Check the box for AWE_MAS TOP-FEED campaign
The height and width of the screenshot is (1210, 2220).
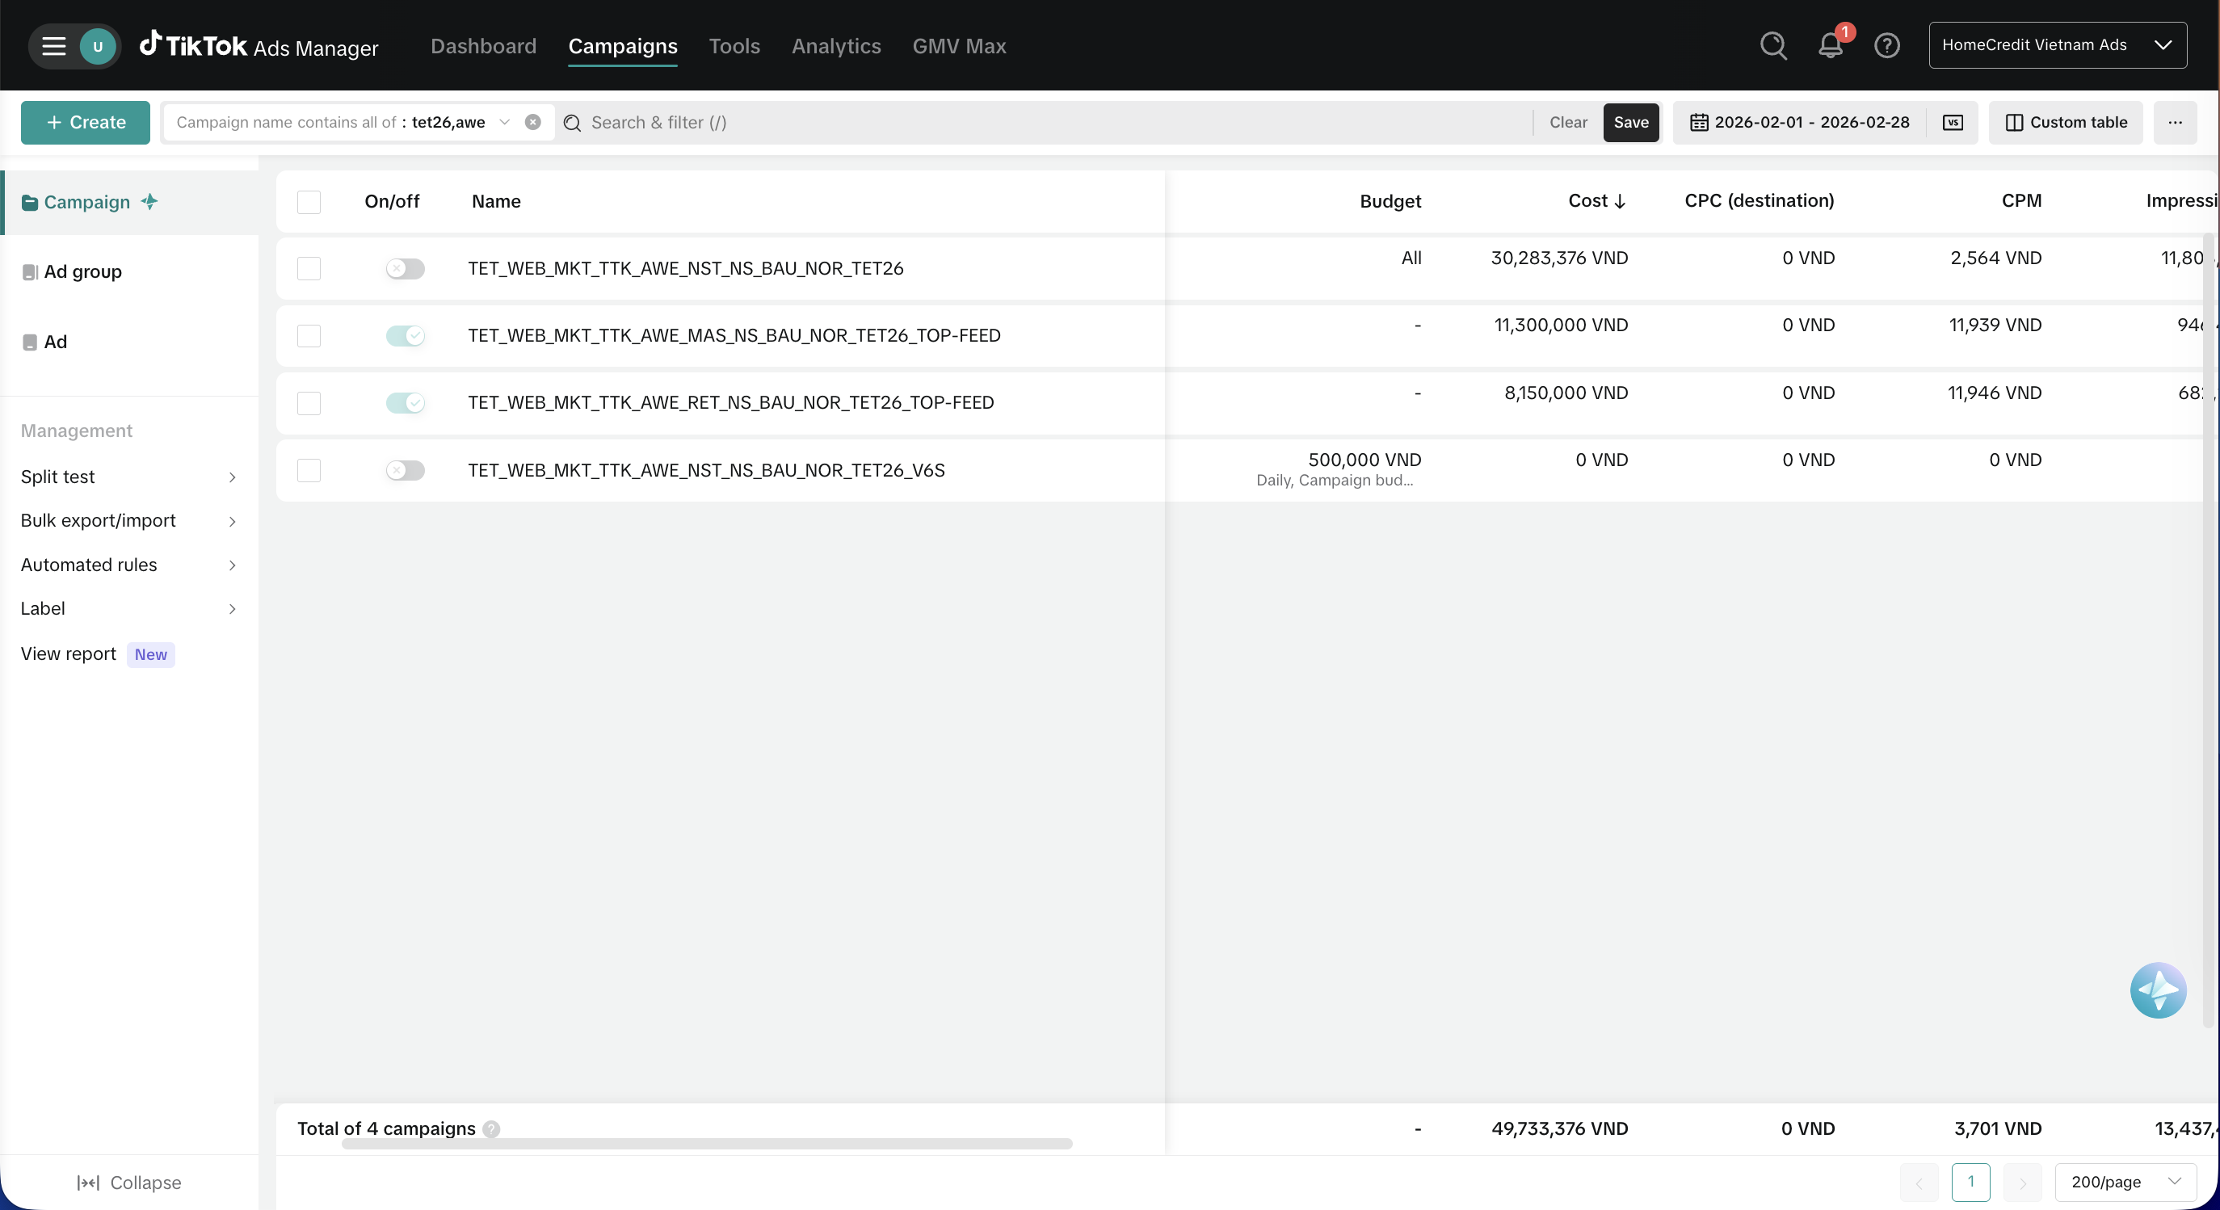click(x=309, y=335)
